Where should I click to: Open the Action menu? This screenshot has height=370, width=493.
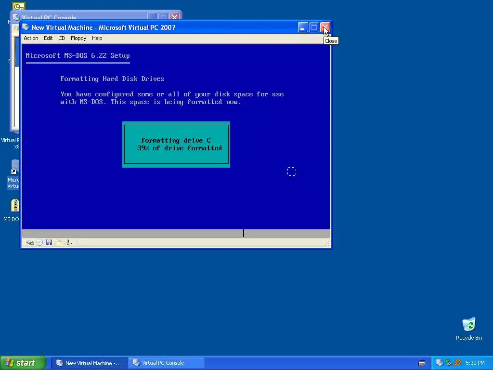click(31, 38)
